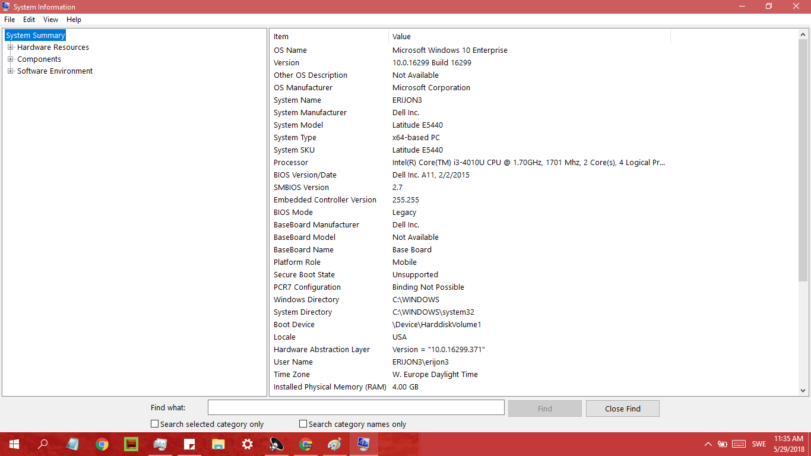Expand the Hardware Resources node
811x456 pixels.
(x=10, y=47)
